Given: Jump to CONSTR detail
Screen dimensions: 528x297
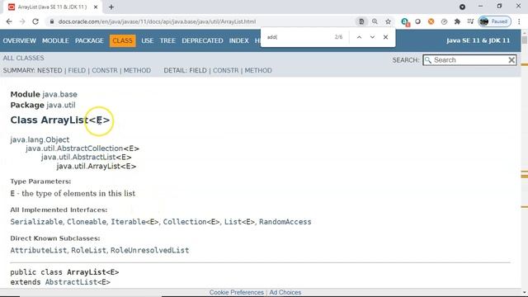Looking at the screenshot, I should [225, 70].
